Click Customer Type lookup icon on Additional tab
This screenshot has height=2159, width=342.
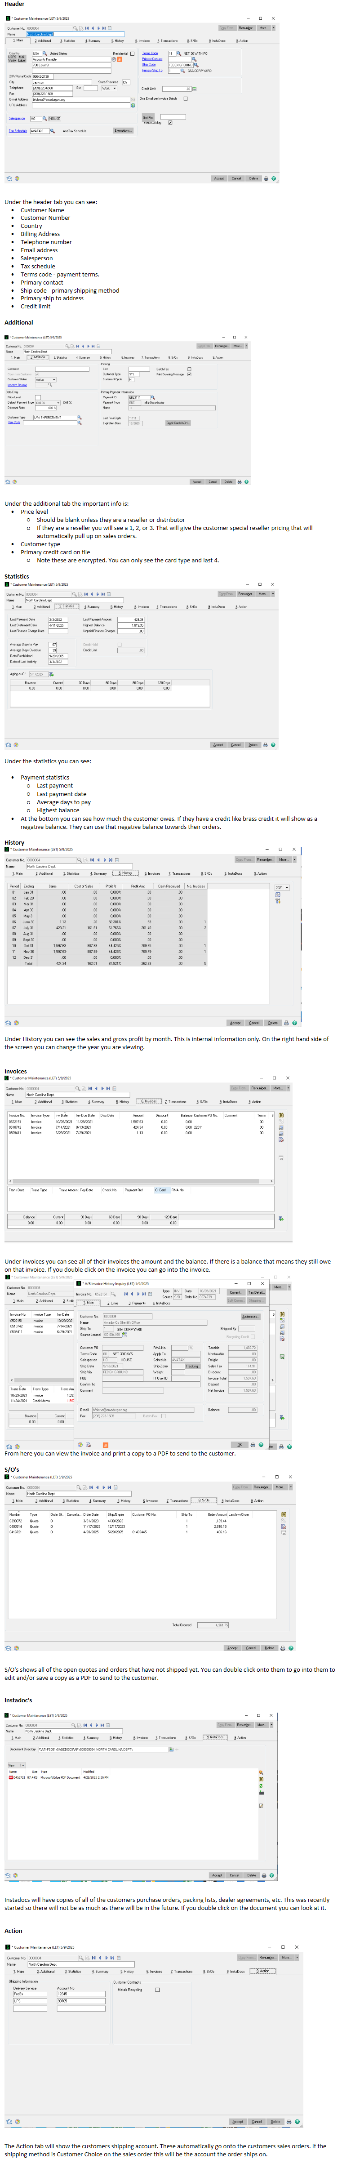pos(79,418)
